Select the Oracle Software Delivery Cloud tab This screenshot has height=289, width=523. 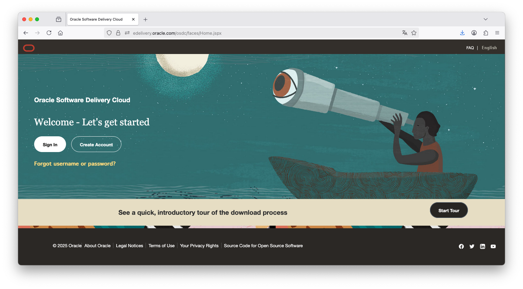[102, 19]
